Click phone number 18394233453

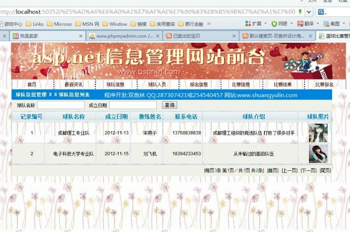click(187, 153)
